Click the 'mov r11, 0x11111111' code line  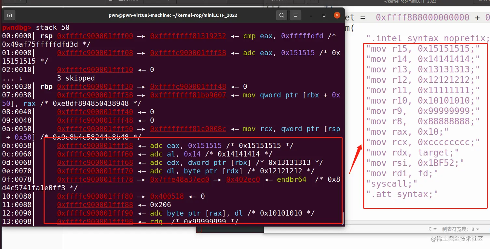(423, 90)
